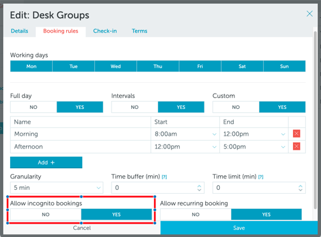Delete the Afternoon interval row
321x237 pixels.
[296, 147]
